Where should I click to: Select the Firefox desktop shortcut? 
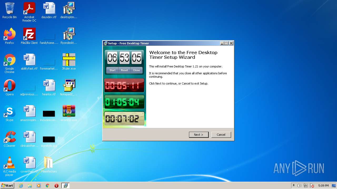point(9,36)
